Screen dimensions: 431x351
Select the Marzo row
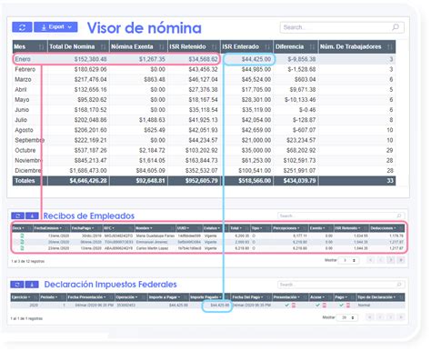pos(204,79)
